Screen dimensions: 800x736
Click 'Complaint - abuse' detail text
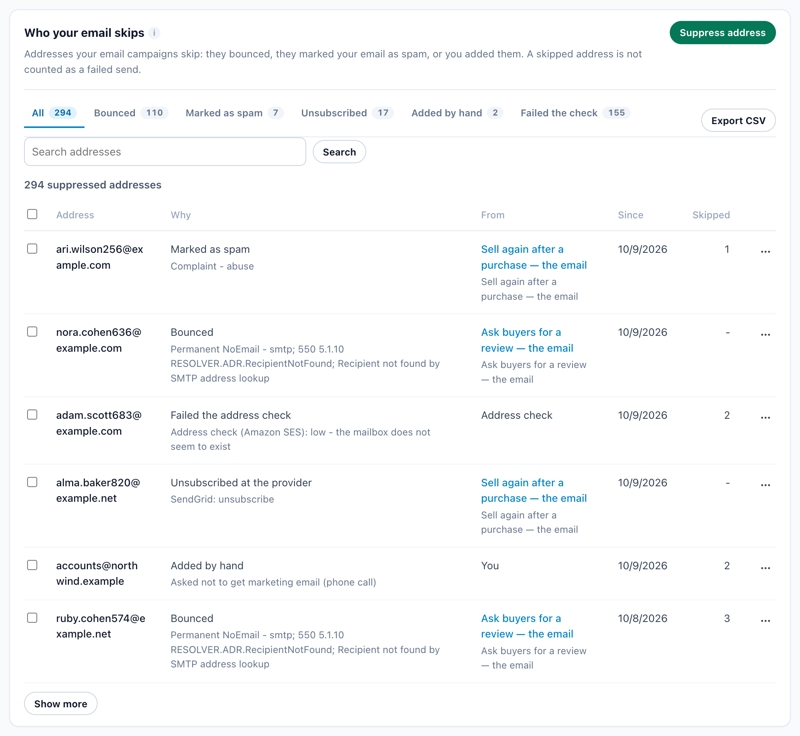212,266
